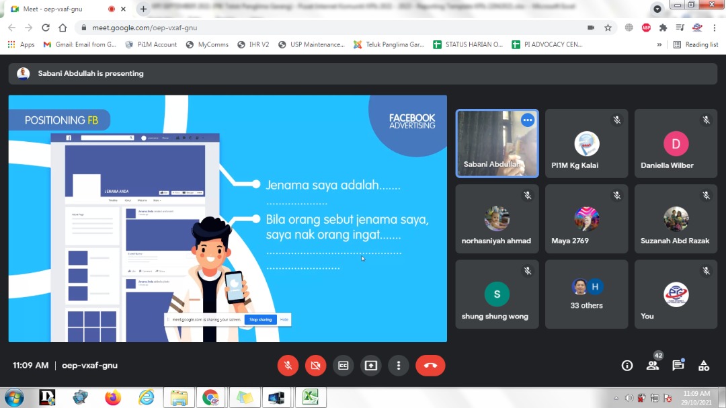Image resolution: width=726 pixels, height=408 pixels.
Task: Open Pi1M Account bookmark
Action: [x=151, y=44]
